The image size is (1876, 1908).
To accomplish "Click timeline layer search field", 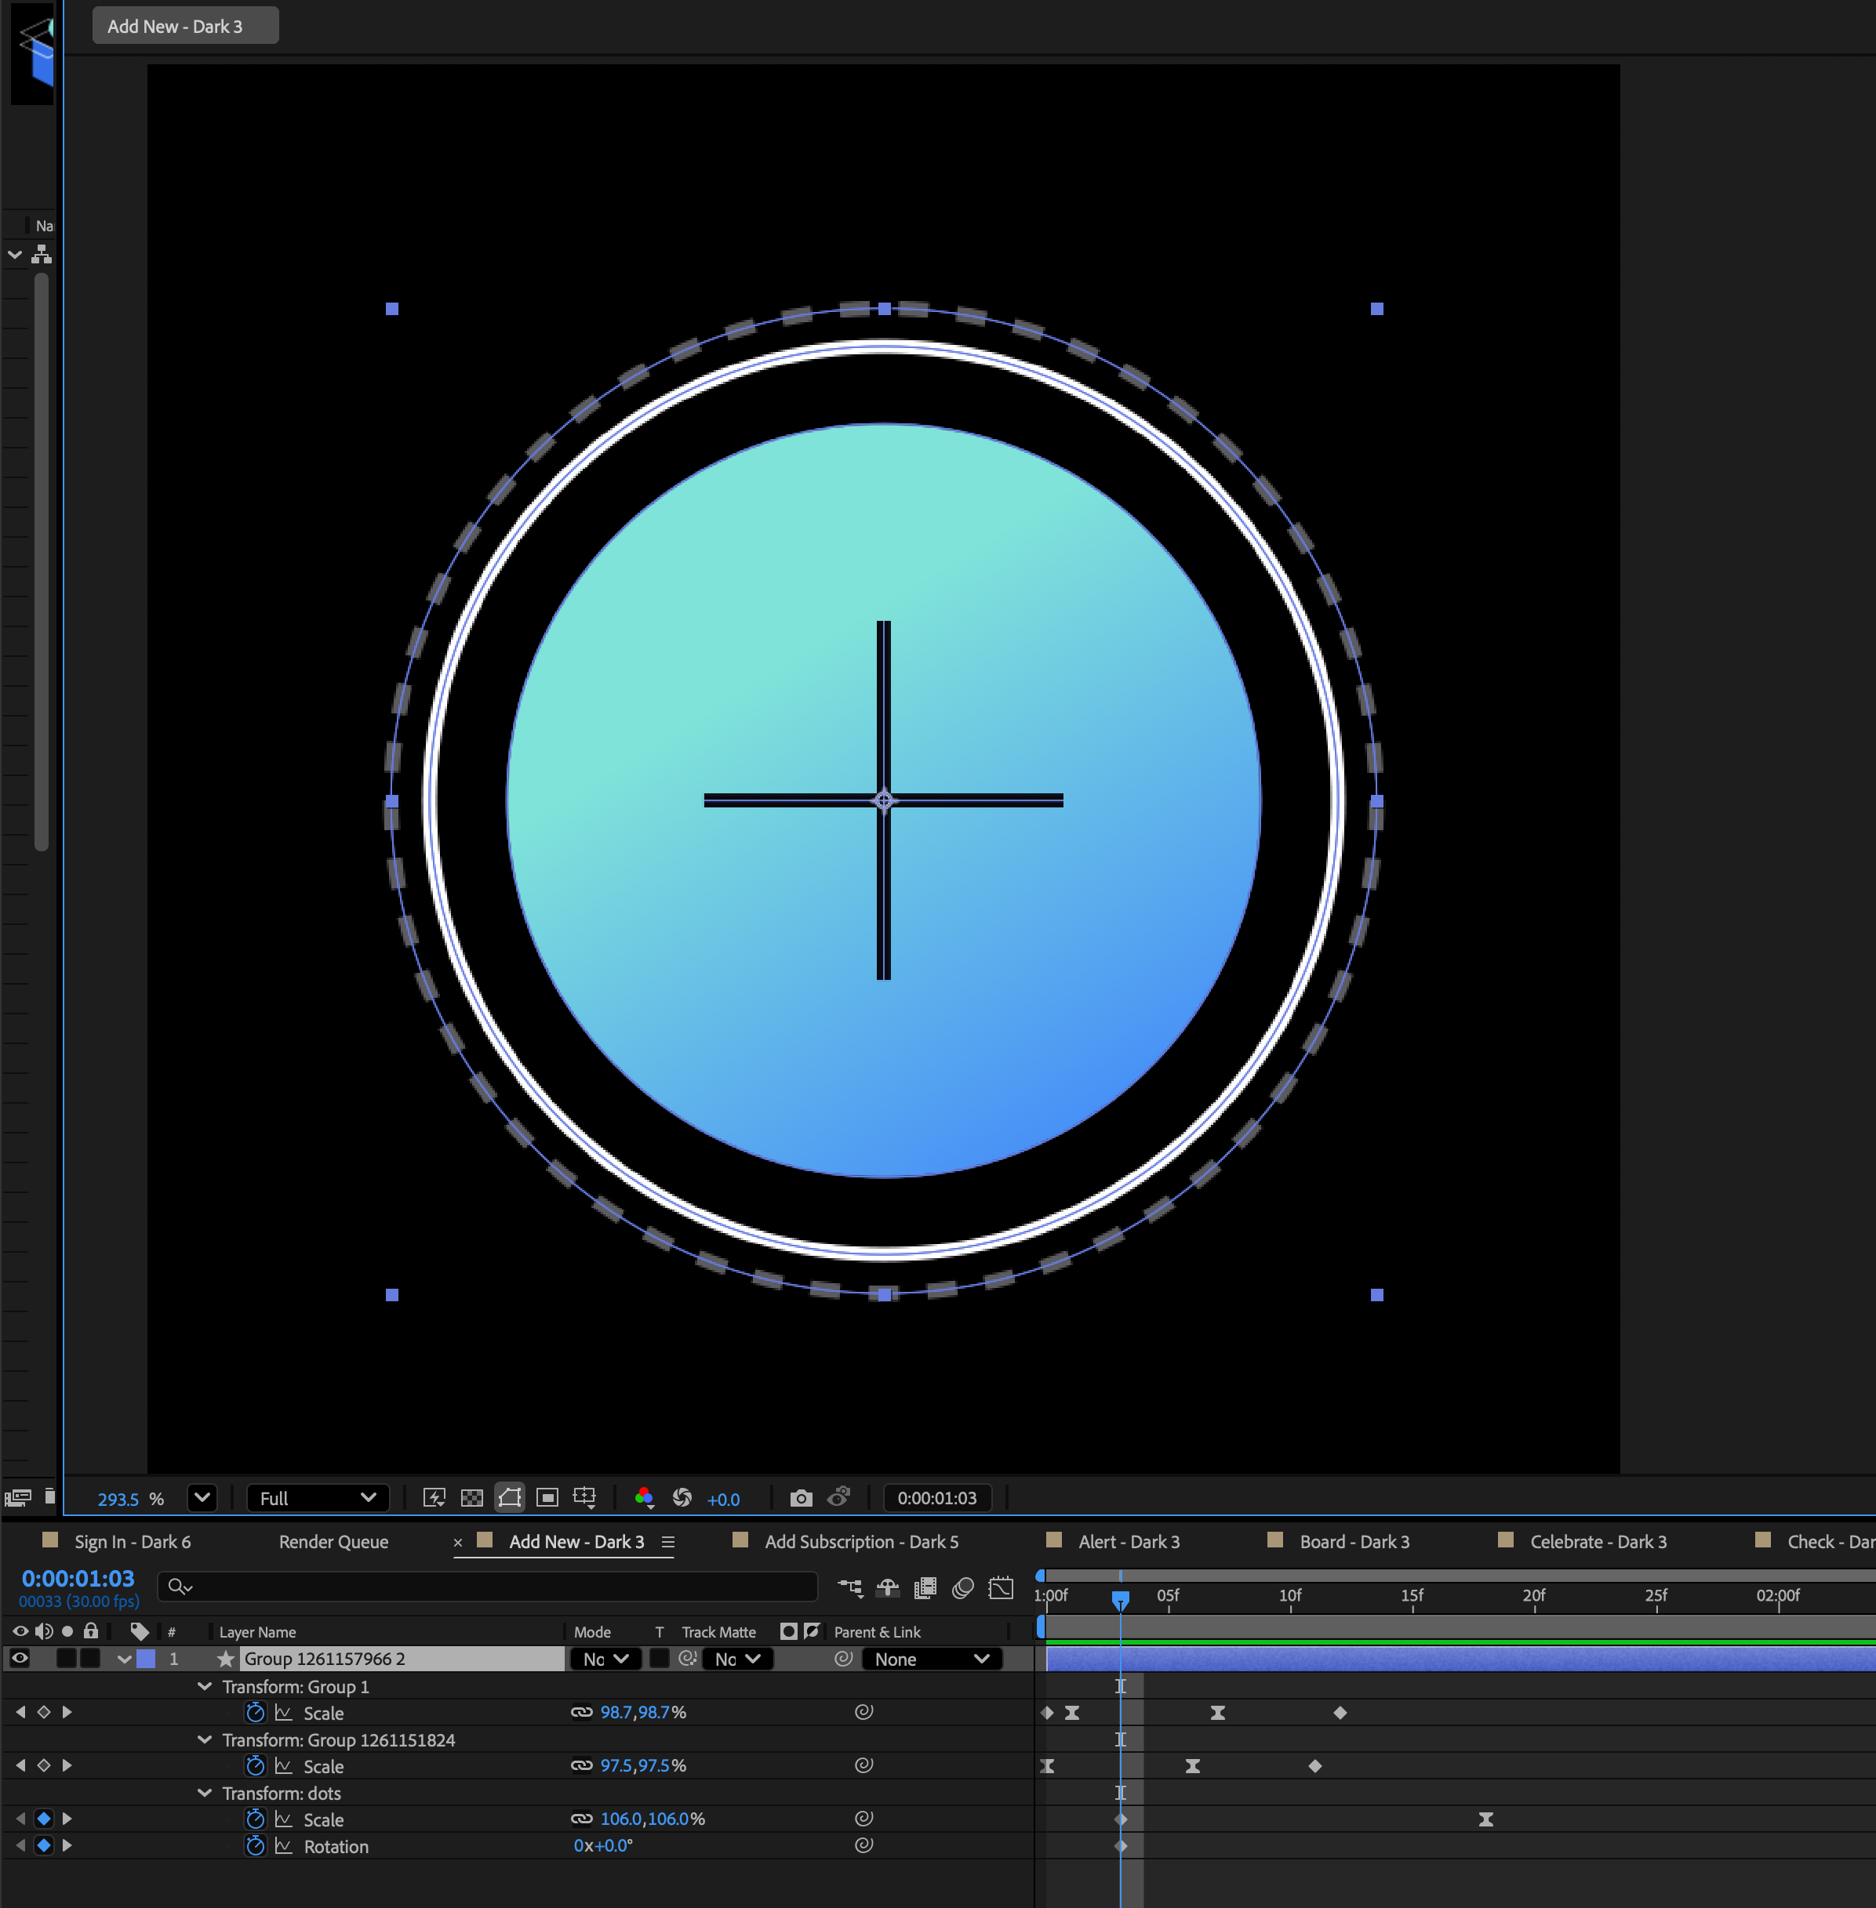I will [488, 1586].
